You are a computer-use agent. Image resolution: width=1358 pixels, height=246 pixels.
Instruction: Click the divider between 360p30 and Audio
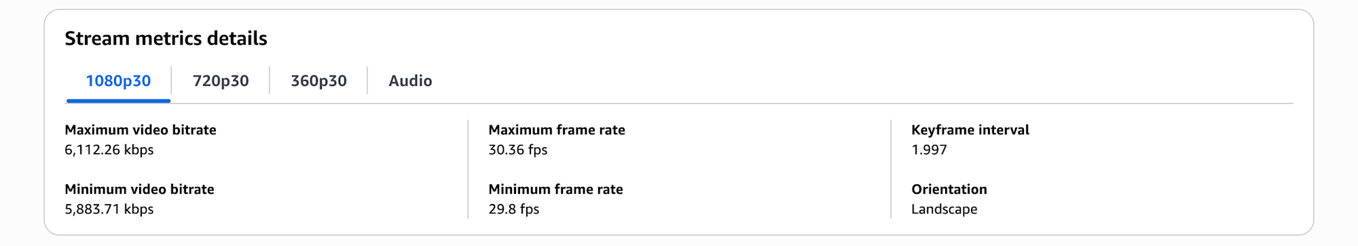coord(367,81)
